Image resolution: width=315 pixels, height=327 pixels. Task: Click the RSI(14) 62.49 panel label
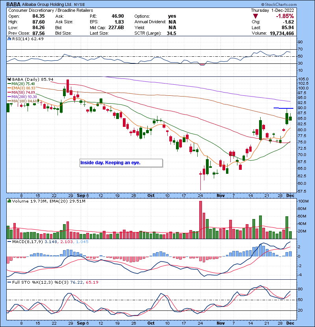tap(28, 39)
